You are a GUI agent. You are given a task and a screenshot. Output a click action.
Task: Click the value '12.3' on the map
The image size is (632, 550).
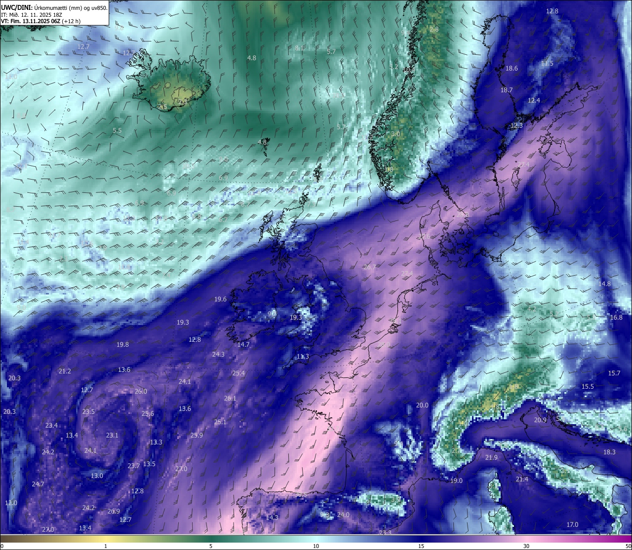click(516, 126)
